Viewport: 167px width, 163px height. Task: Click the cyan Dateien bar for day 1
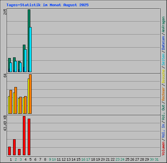pos(11,67)
